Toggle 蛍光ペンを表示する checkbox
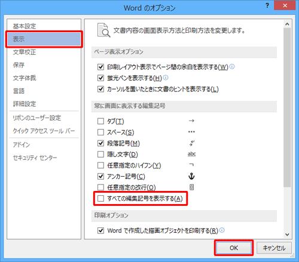The image size is (299, 262). click(x=100, y=78)
